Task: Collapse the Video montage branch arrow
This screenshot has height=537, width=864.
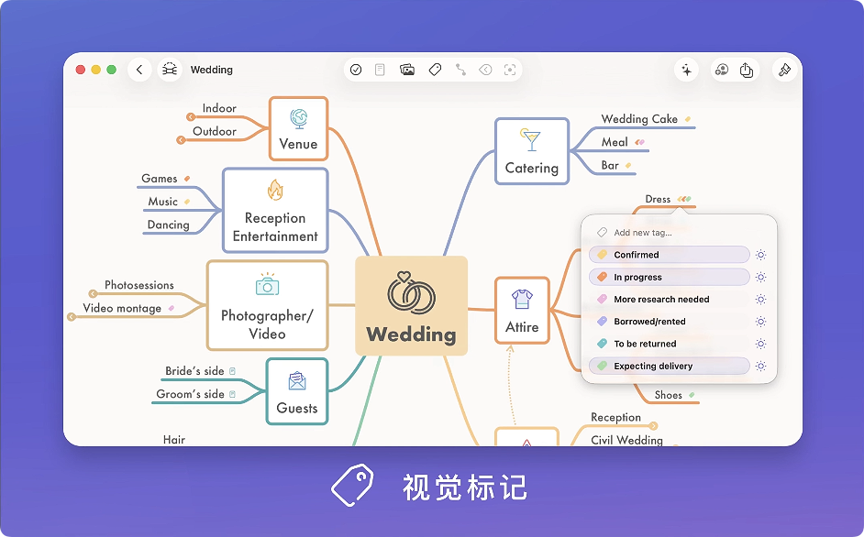Action: [x=71, y=317]
